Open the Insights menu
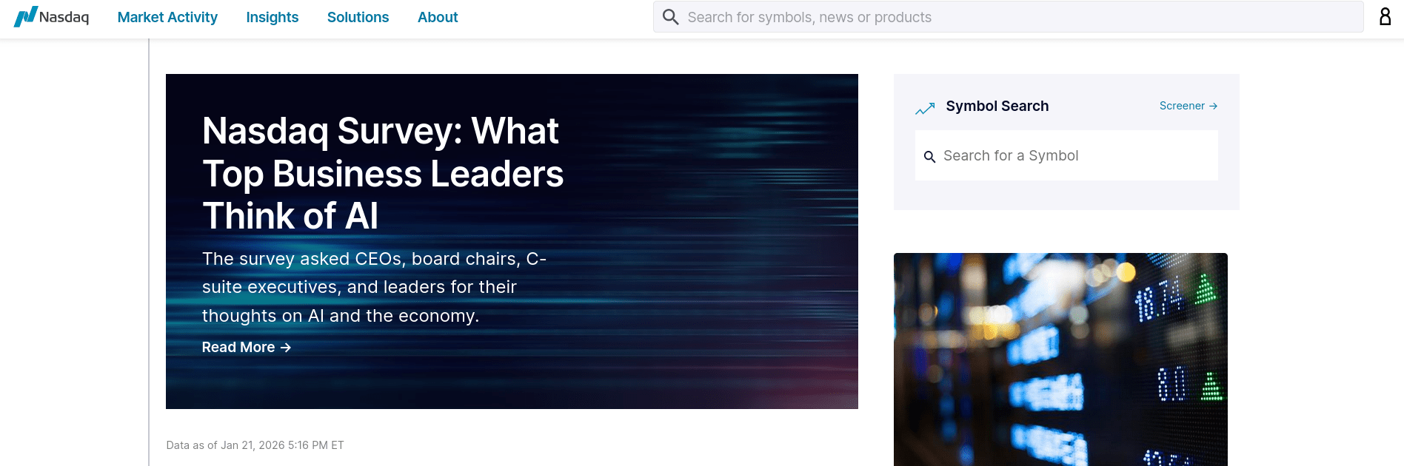1404x466 pixels. pos(272,17)
